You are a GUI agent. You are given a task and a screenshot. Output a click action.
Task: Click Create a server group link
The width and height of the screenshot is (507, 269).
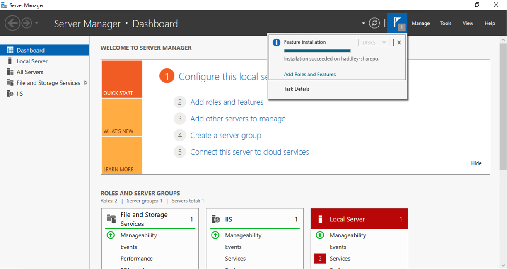point(226,135)
